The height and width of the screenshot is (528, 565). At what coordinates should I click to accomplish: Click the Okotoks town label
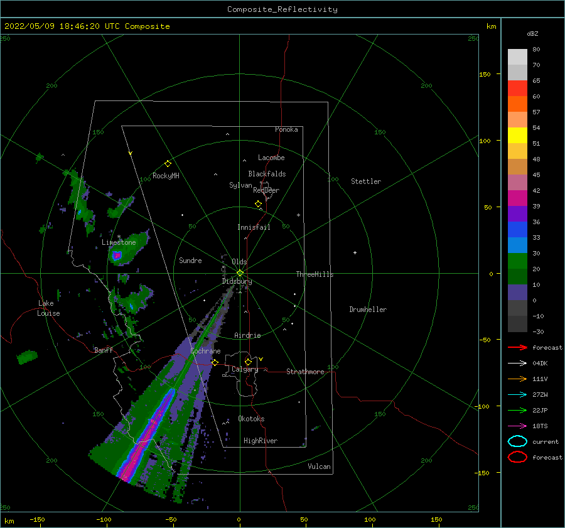(x=251, y=419)
